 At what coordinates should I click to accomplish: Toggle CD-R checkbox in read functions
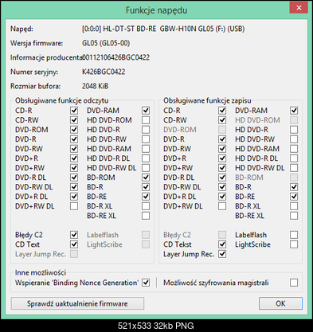coord(74,111)
